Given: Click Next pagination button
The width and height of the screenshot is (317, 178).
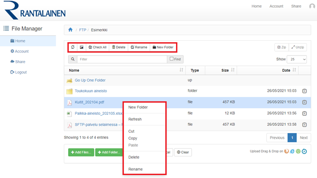Looking at the screenshot, I should 304,138.
